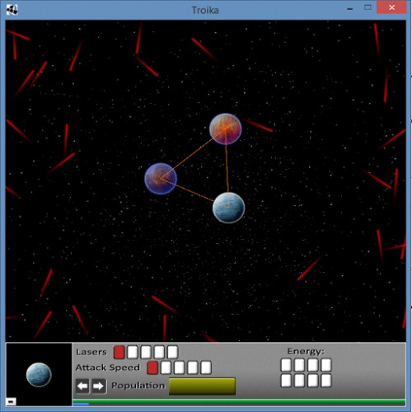This screenshot has height=412, width=412.
Task: Toggle the first red Attack Speed box
Action: point(152,368)
